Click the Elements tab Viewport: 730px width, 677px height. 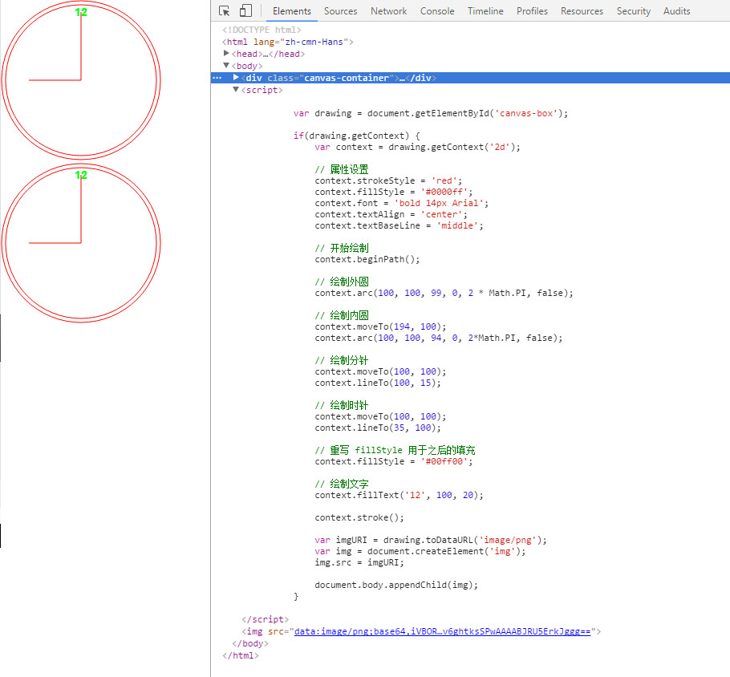coord(292,11)
